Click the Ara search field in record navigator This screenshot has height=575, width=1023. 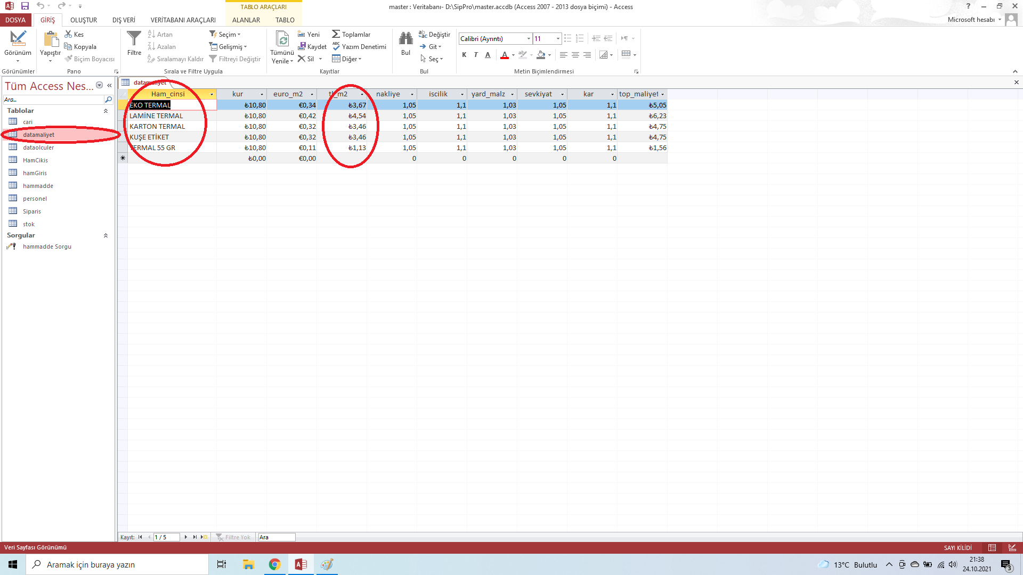point(276,537)
